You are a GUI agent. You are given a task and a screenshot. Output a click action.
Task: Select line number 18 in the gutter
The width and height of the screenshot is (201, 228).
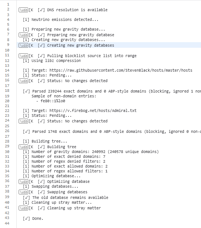7,91
